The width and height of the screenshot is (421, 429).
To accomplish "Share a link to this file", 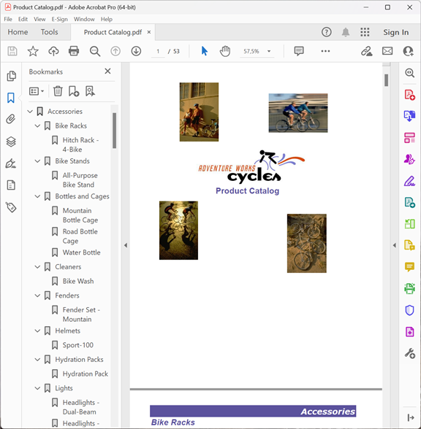I will pos(366,51).
